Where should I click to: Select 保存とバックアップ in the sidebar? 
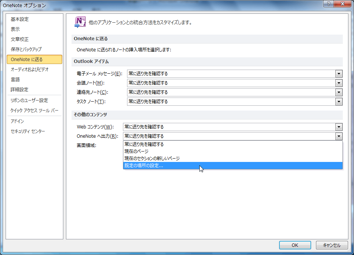tap(34, 49)
